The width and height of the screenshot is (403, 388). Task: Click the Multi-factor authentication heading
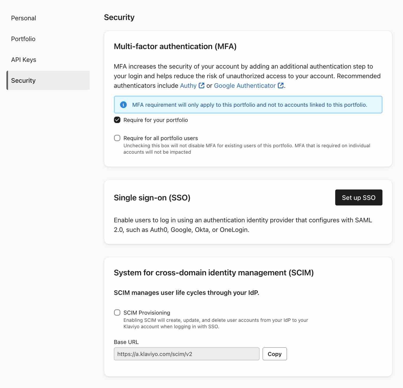[x=175, y=46]
